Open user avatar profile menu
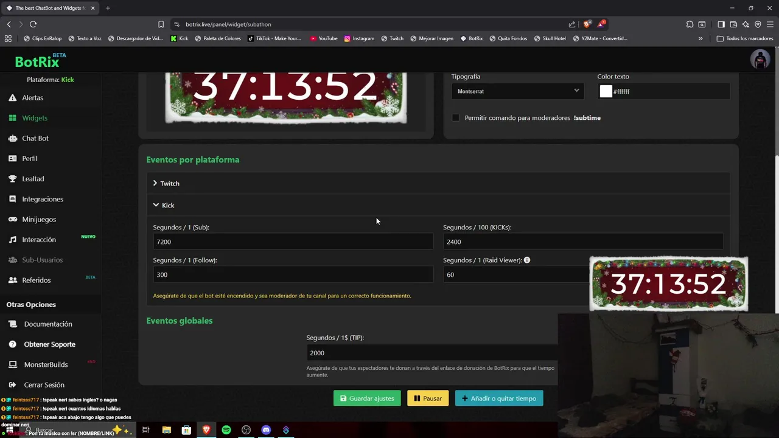The height and width of the screenshot is (438, 779). point(760,59)
